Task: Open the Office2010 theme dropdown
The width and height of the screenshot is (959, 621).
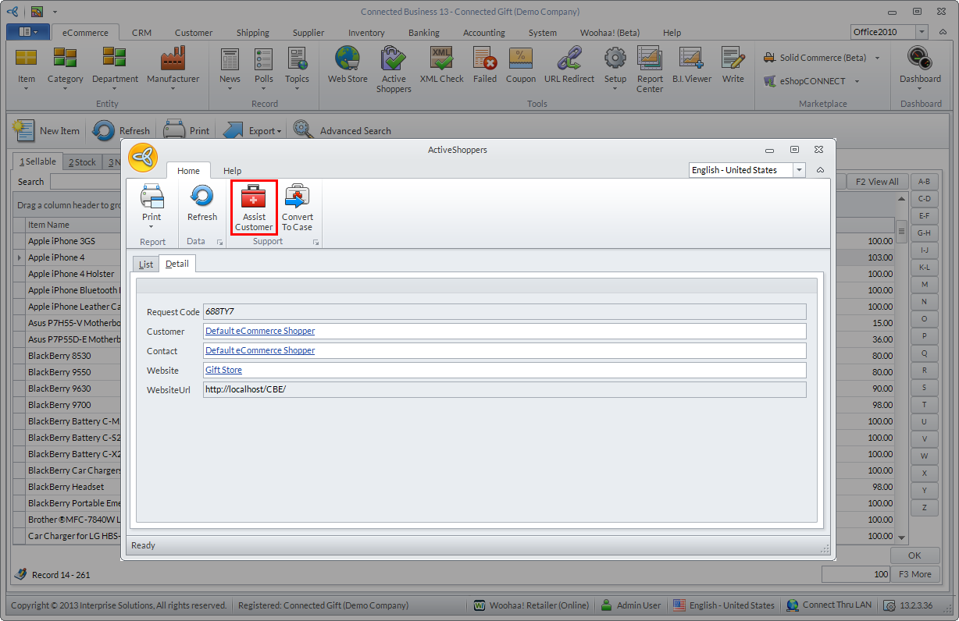Action: (x=922, y=32)
